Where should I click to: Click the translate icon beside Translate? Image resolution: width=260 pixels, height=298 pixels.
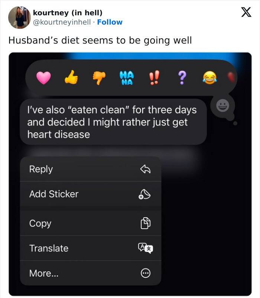point(146,248)
